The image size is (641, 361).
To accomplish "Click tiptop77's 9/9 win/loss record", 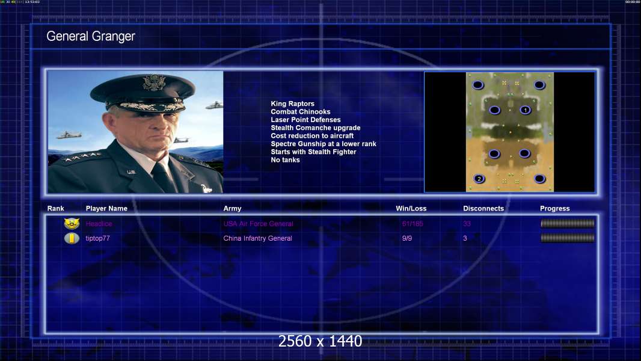I will (406, 238).
